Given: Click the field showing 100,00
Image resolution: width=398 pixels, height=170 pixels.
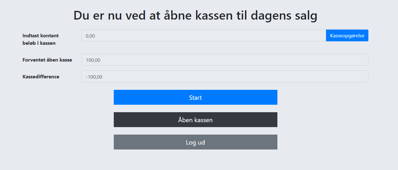Looking at the screenshot, I should pyautogui.click(x=225, y=60).
